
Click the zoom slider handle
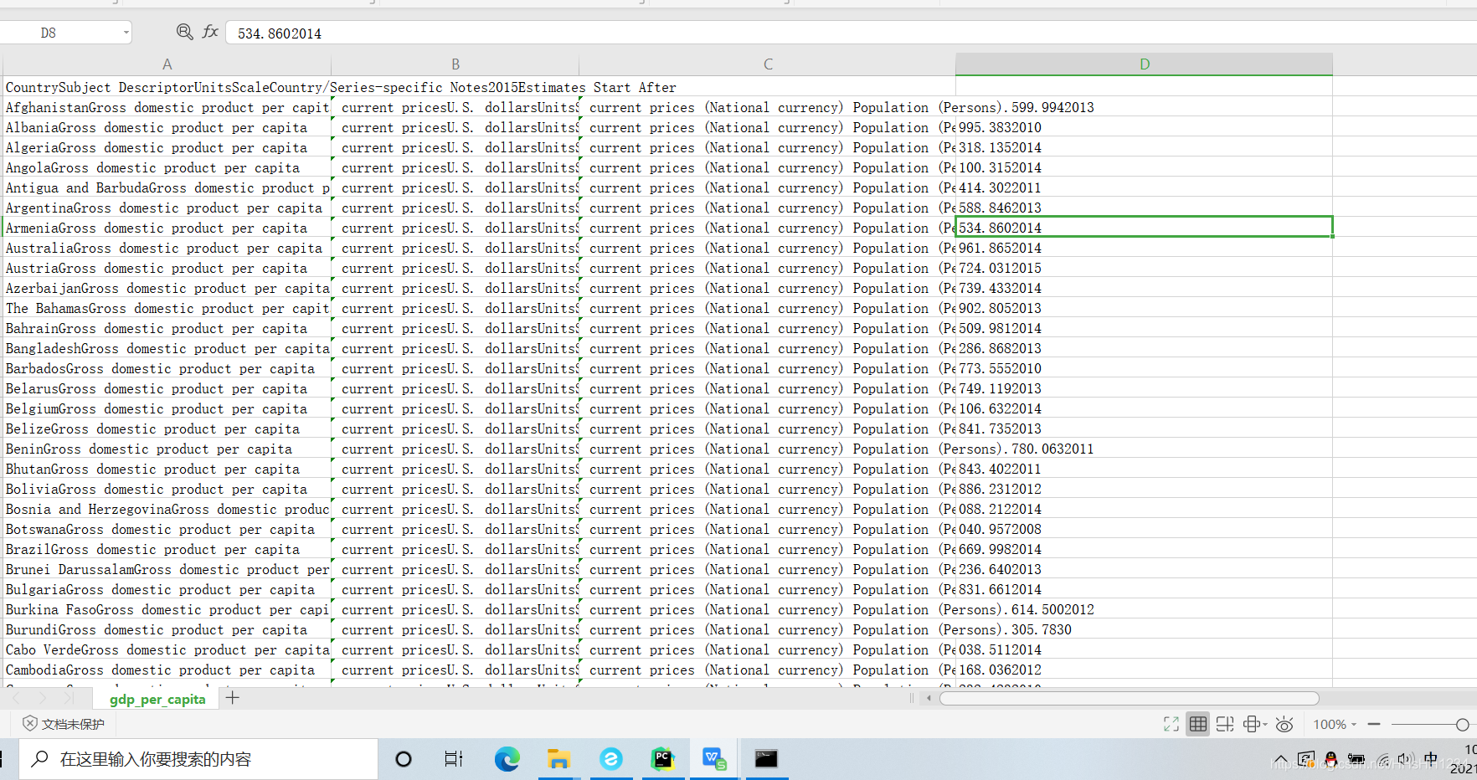point(1462,724)
